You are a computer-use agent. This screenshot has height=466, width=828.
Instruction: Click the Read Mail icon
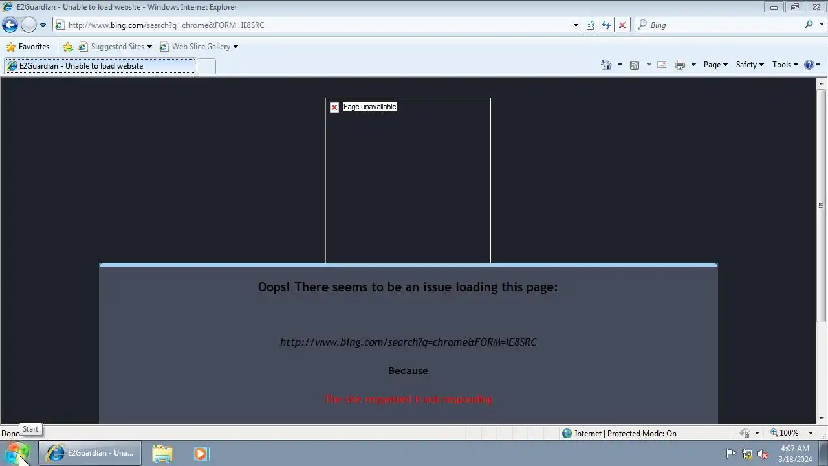[662, 65]
